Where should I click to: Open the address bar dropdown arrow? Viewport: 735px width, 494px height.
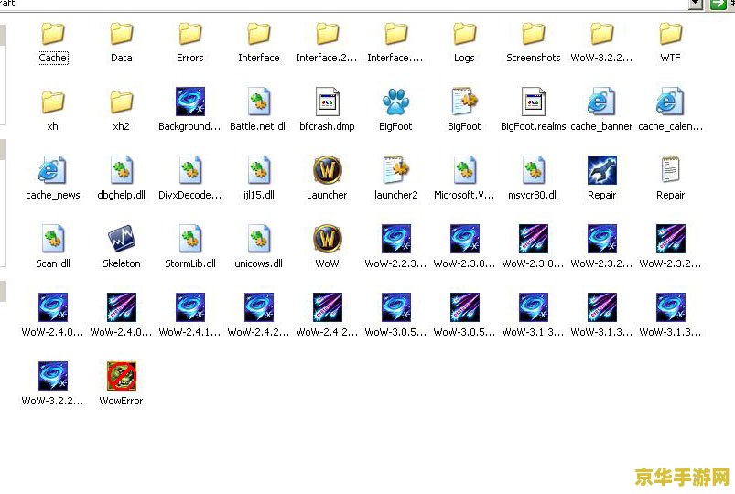coord(696,5)
